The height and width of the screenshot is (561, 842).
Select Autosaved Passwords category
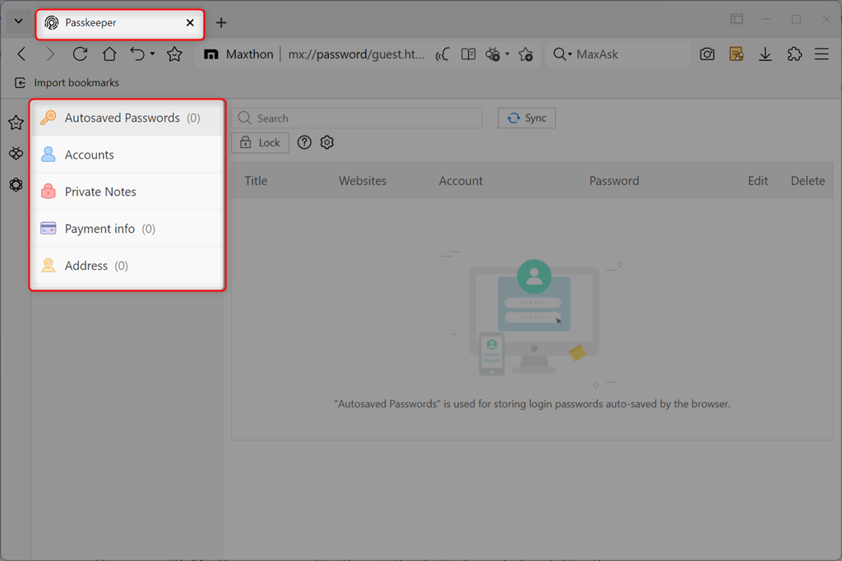tap(127, 118)
